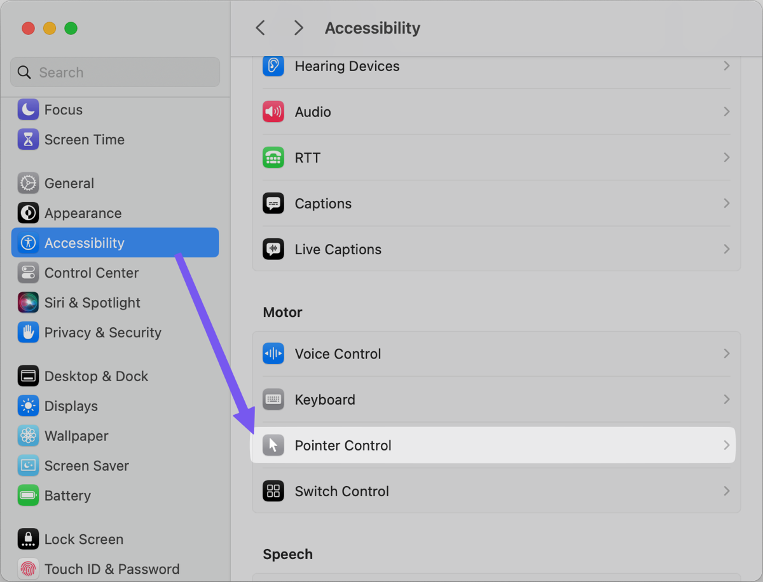Click the Privacy & Security hand icon
Image resolution: width=763 pixels, height=582 pixels.
[x=28, y=332]
